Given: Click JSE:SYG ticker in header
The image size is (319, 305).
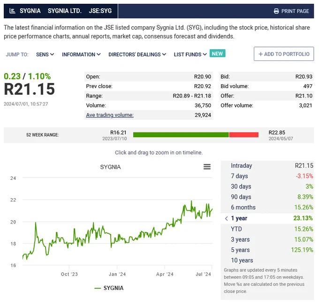Looking at the screenshot, I should (100, 11).
